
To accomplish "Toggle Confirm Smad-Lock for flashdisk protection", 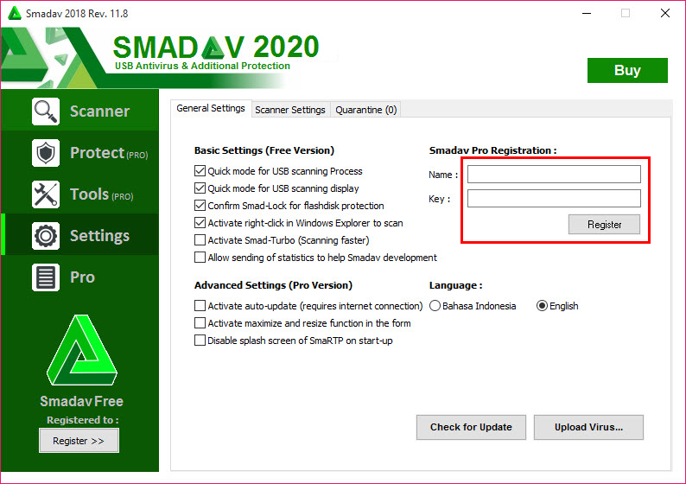I will tap(200, 205).
